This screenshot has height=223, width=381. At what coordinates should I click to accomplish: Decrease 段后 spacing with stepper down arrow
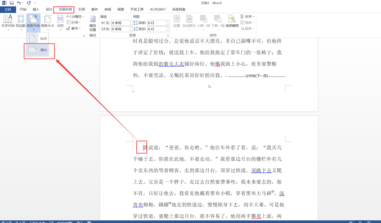click(x=167, y=31)
